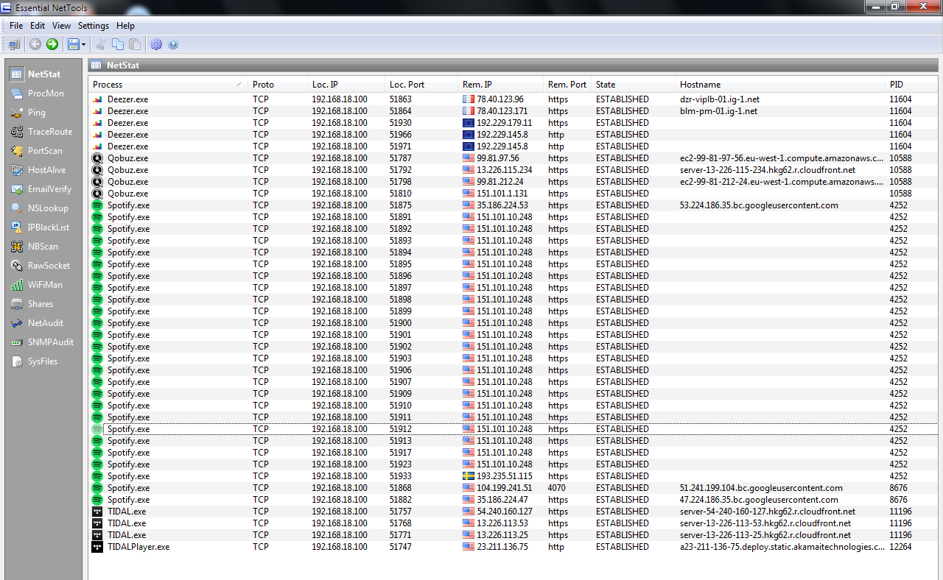This screenshot has height=580, width=943.
Task: Click the scissors Cut icon
Action: [x=102, y=45]
